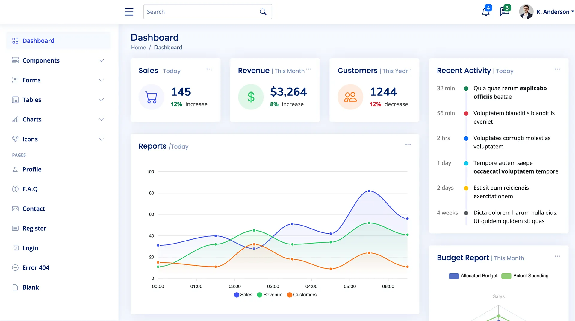This screenshot has width=575, height=321.
Task: Open Recent Activity options menu
Action: point(557,69)
